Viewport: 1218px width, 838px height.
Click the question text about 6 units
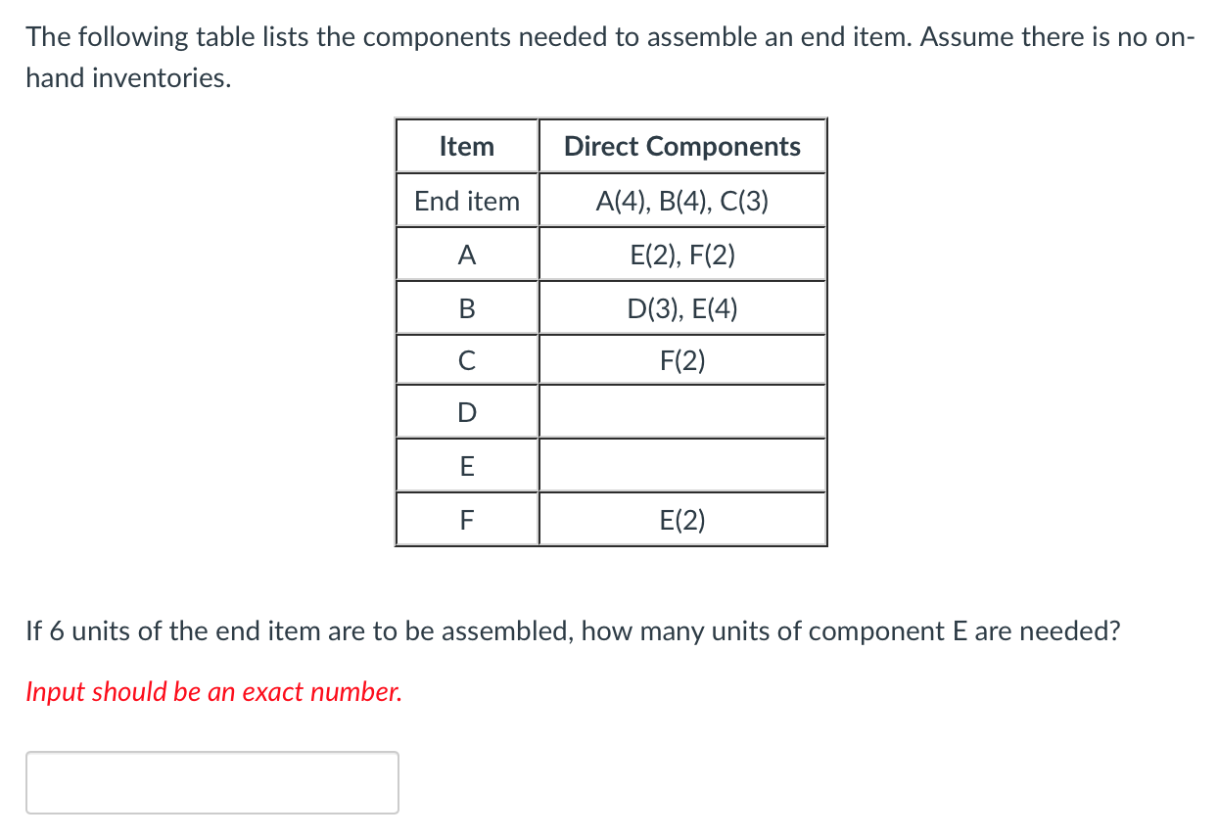point(573,630)
